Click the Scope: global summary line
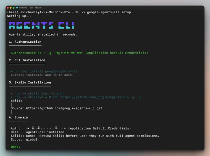210x156 pixels. point(24,140)
